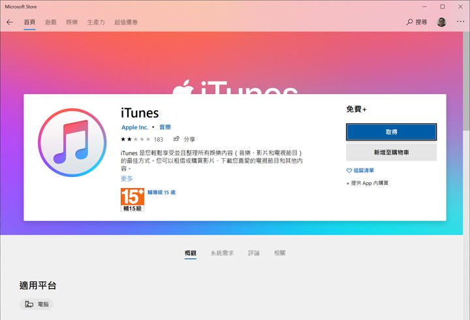Open the 15+ age rating badge
Image resolution: width=470 pixels, height=320 pixels.
[132, 200]
